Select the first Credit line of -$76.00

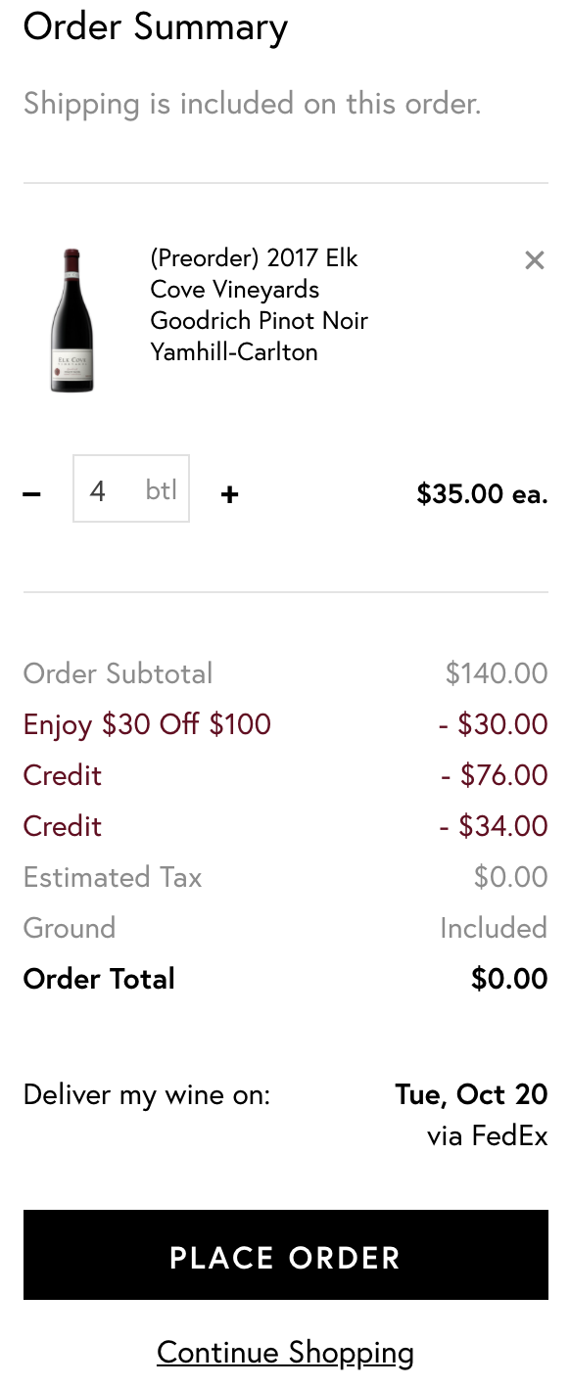click(62, 775)
